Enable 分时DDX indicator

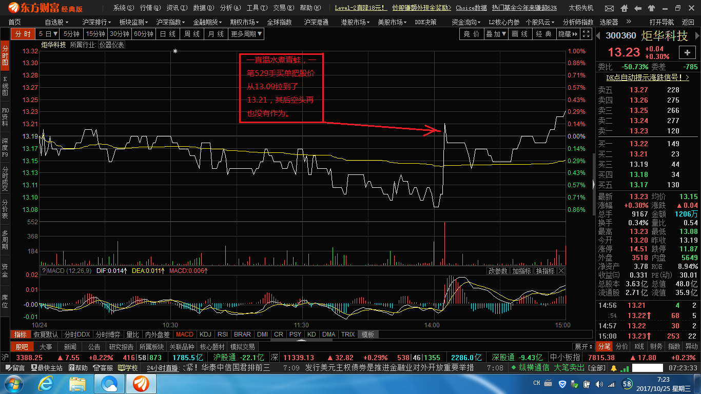77,334
